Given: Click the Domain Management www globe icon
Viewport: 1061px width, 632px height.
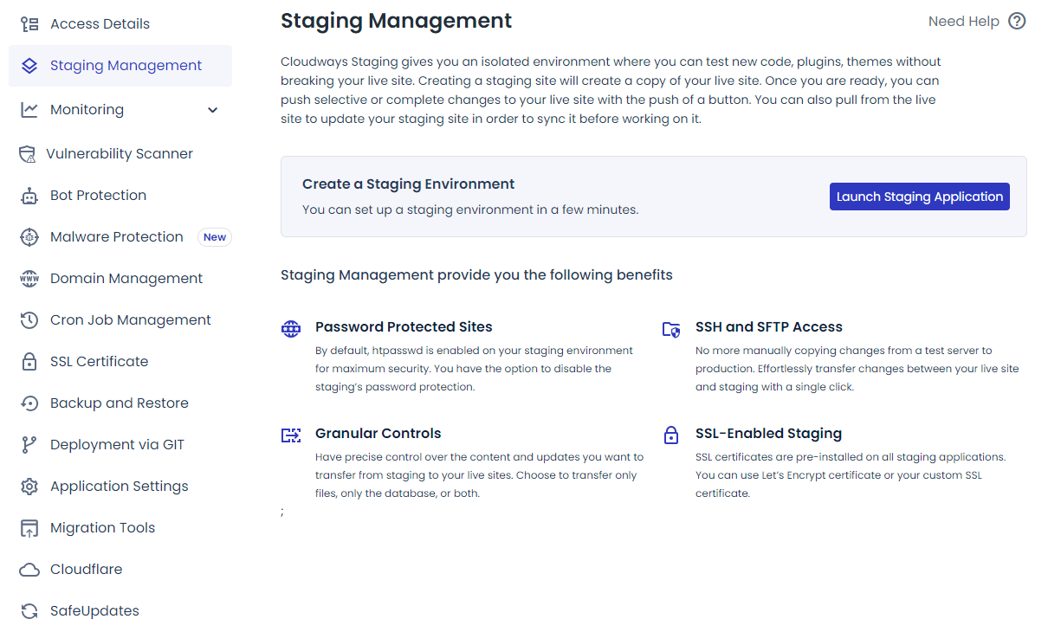Looking at the screenshot, I should pos(29,279).
